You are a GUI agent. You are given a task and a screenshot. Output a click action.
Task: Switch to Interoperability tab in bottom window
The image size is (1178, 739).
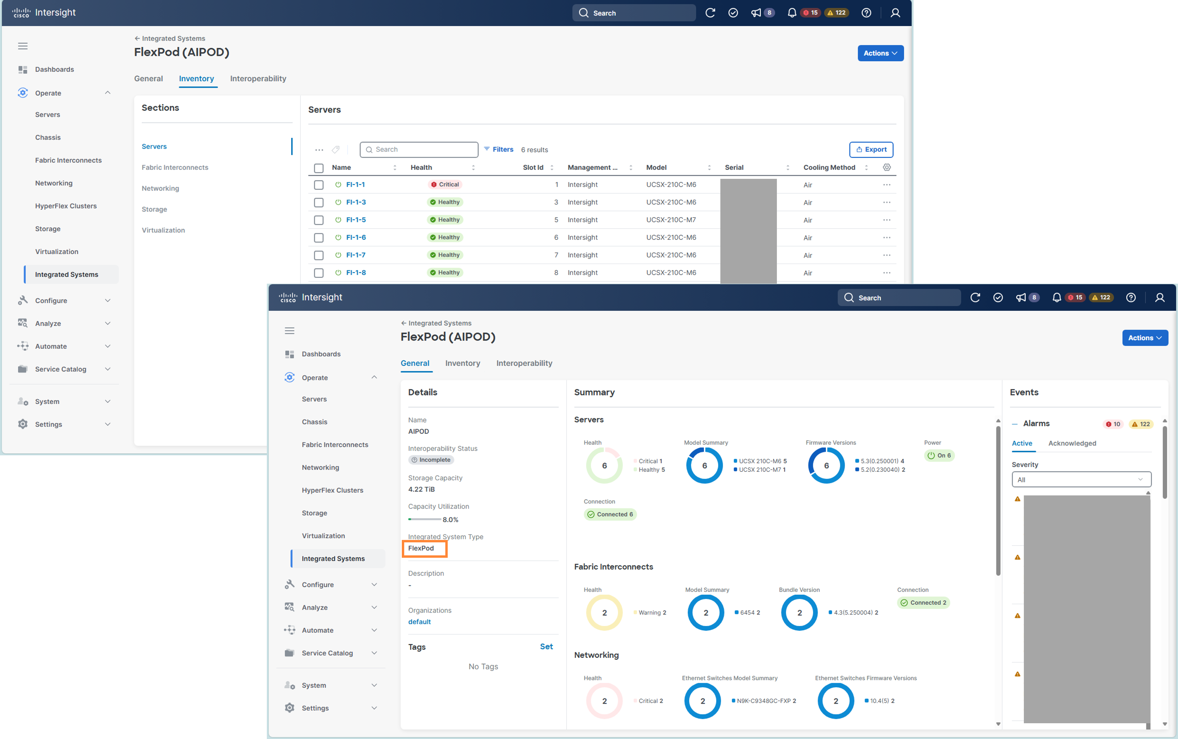click(x=524, y=363)
